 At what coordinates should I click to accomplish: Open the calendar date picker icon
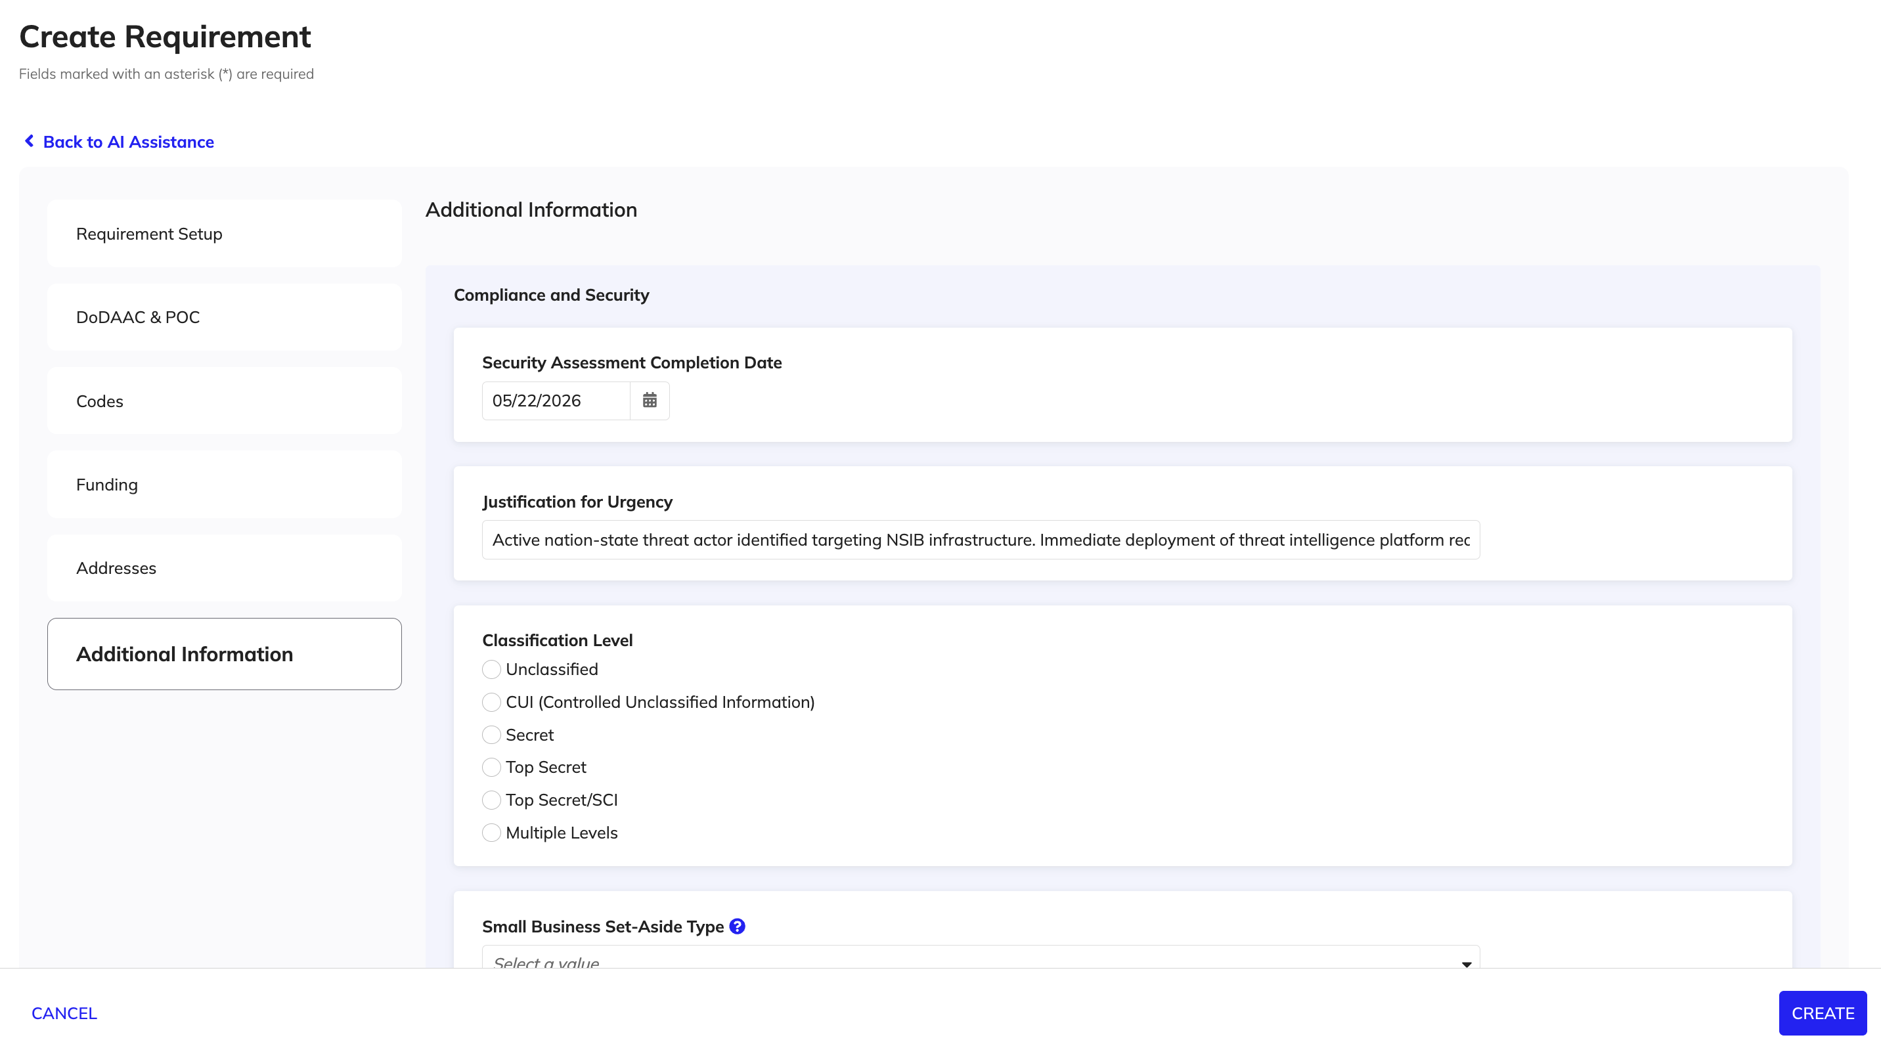649,401
